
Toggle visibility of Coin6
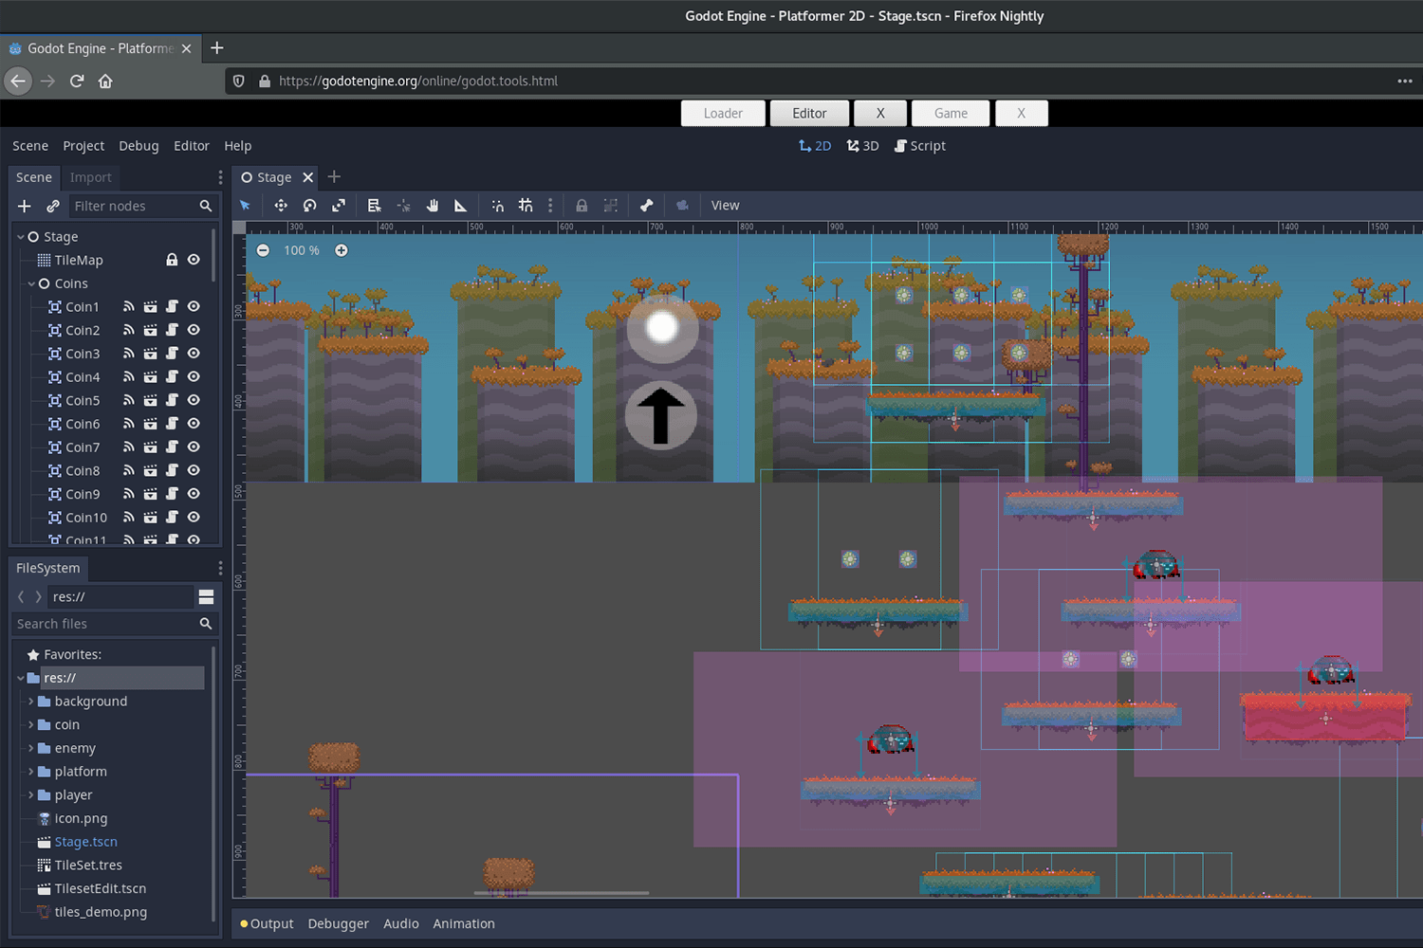point(194,424)
